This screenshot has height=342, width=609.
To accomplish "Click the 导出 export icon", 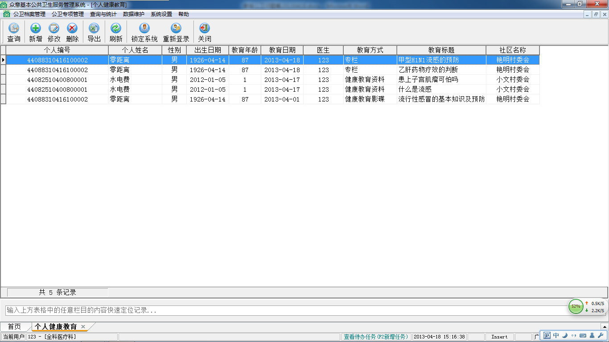I will [x=94, y=28].
